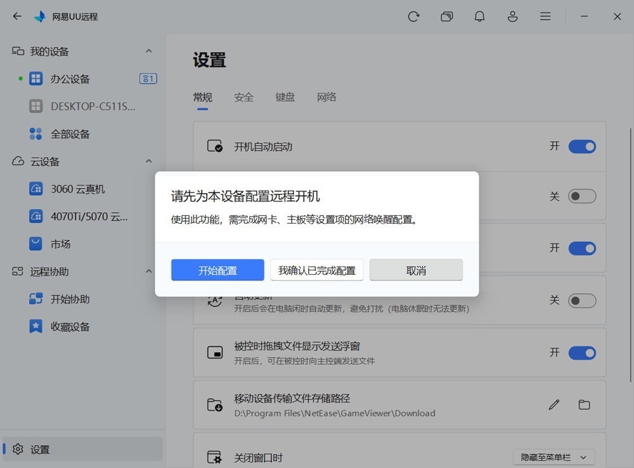Switch to the 网络 tab
634x468 pixels.
click(x=327, y=98)
